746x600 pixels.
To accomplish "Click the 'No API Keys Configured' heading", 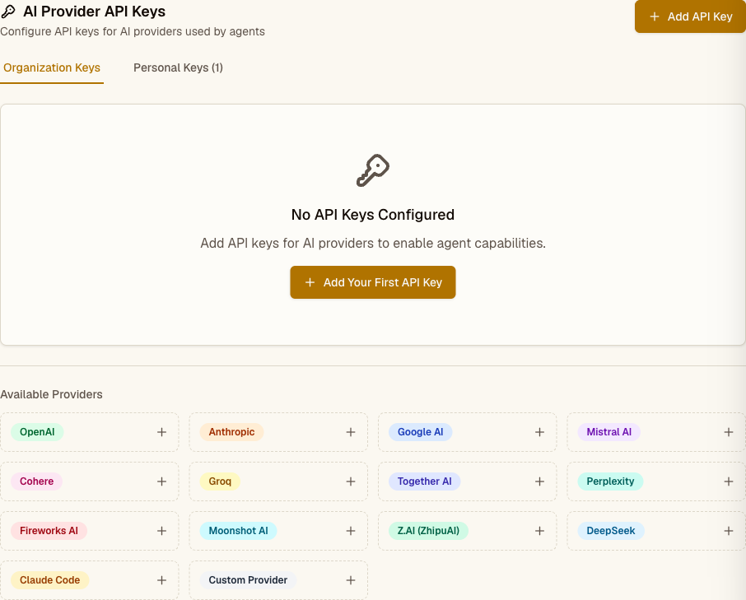I will pyautogui.click(x=373, y=215).
